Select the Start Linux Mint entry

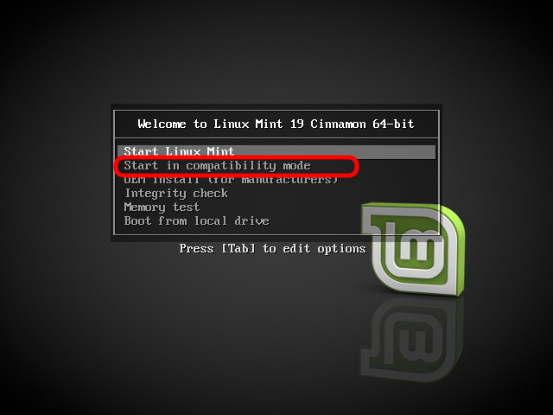tap(276, 152)
